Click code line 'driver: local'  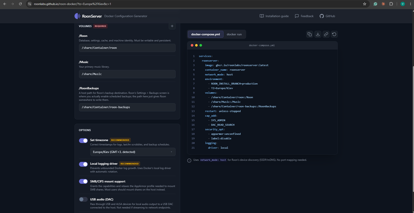(218, 148)
